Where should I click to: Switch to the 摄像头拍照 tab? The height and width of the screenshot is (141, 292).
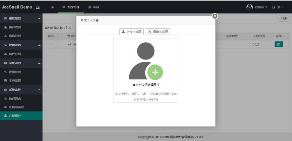(158, 32)
